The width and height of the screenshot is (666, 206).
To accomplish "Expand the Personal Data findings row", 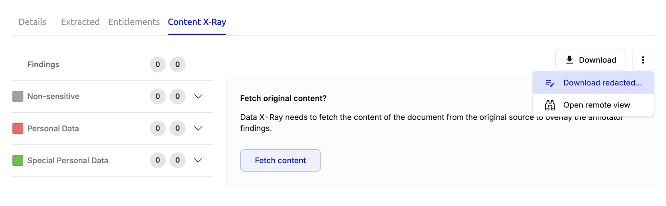I will point(198,128).
